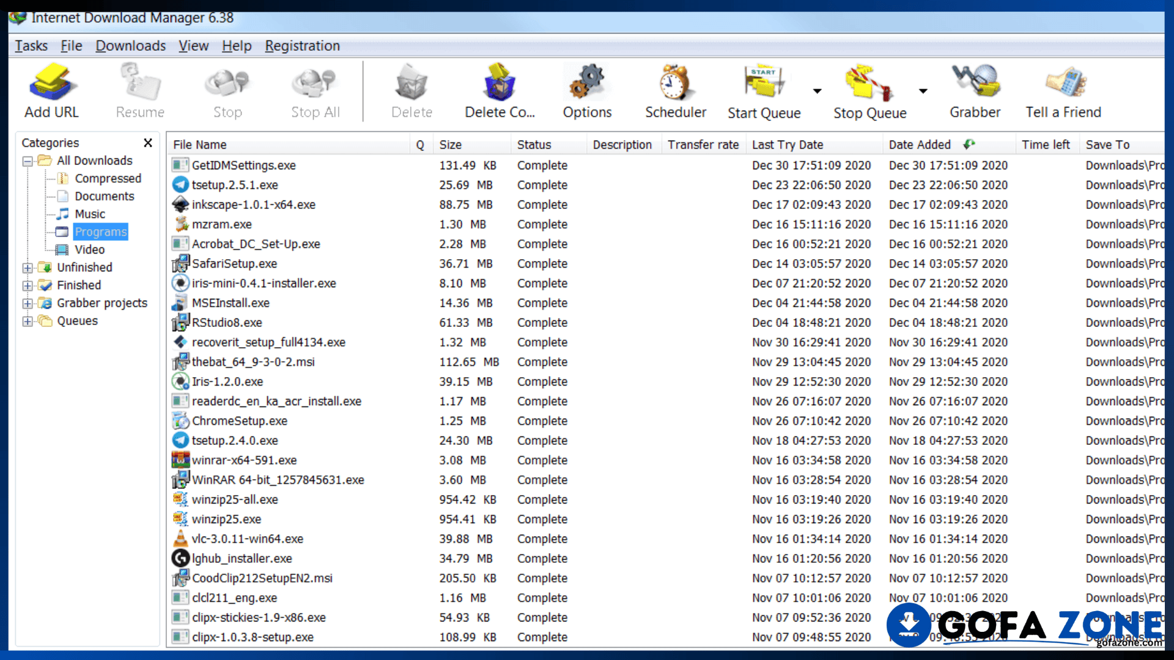This screenshot has width=1174, height=660.
Task: Click the winrar-x64-591.exe books icon
Action: 180,460
